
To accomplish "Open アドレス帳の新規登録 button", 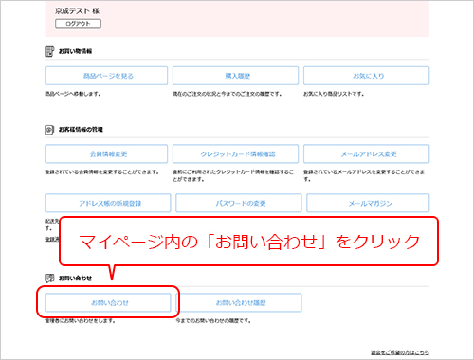I will (108, 203).
